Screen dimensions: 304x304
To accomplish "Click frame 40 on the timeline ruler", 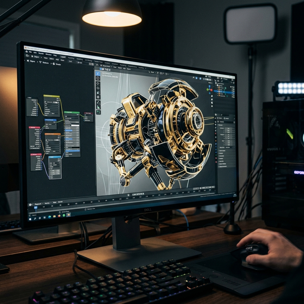I will coord(76,204).
